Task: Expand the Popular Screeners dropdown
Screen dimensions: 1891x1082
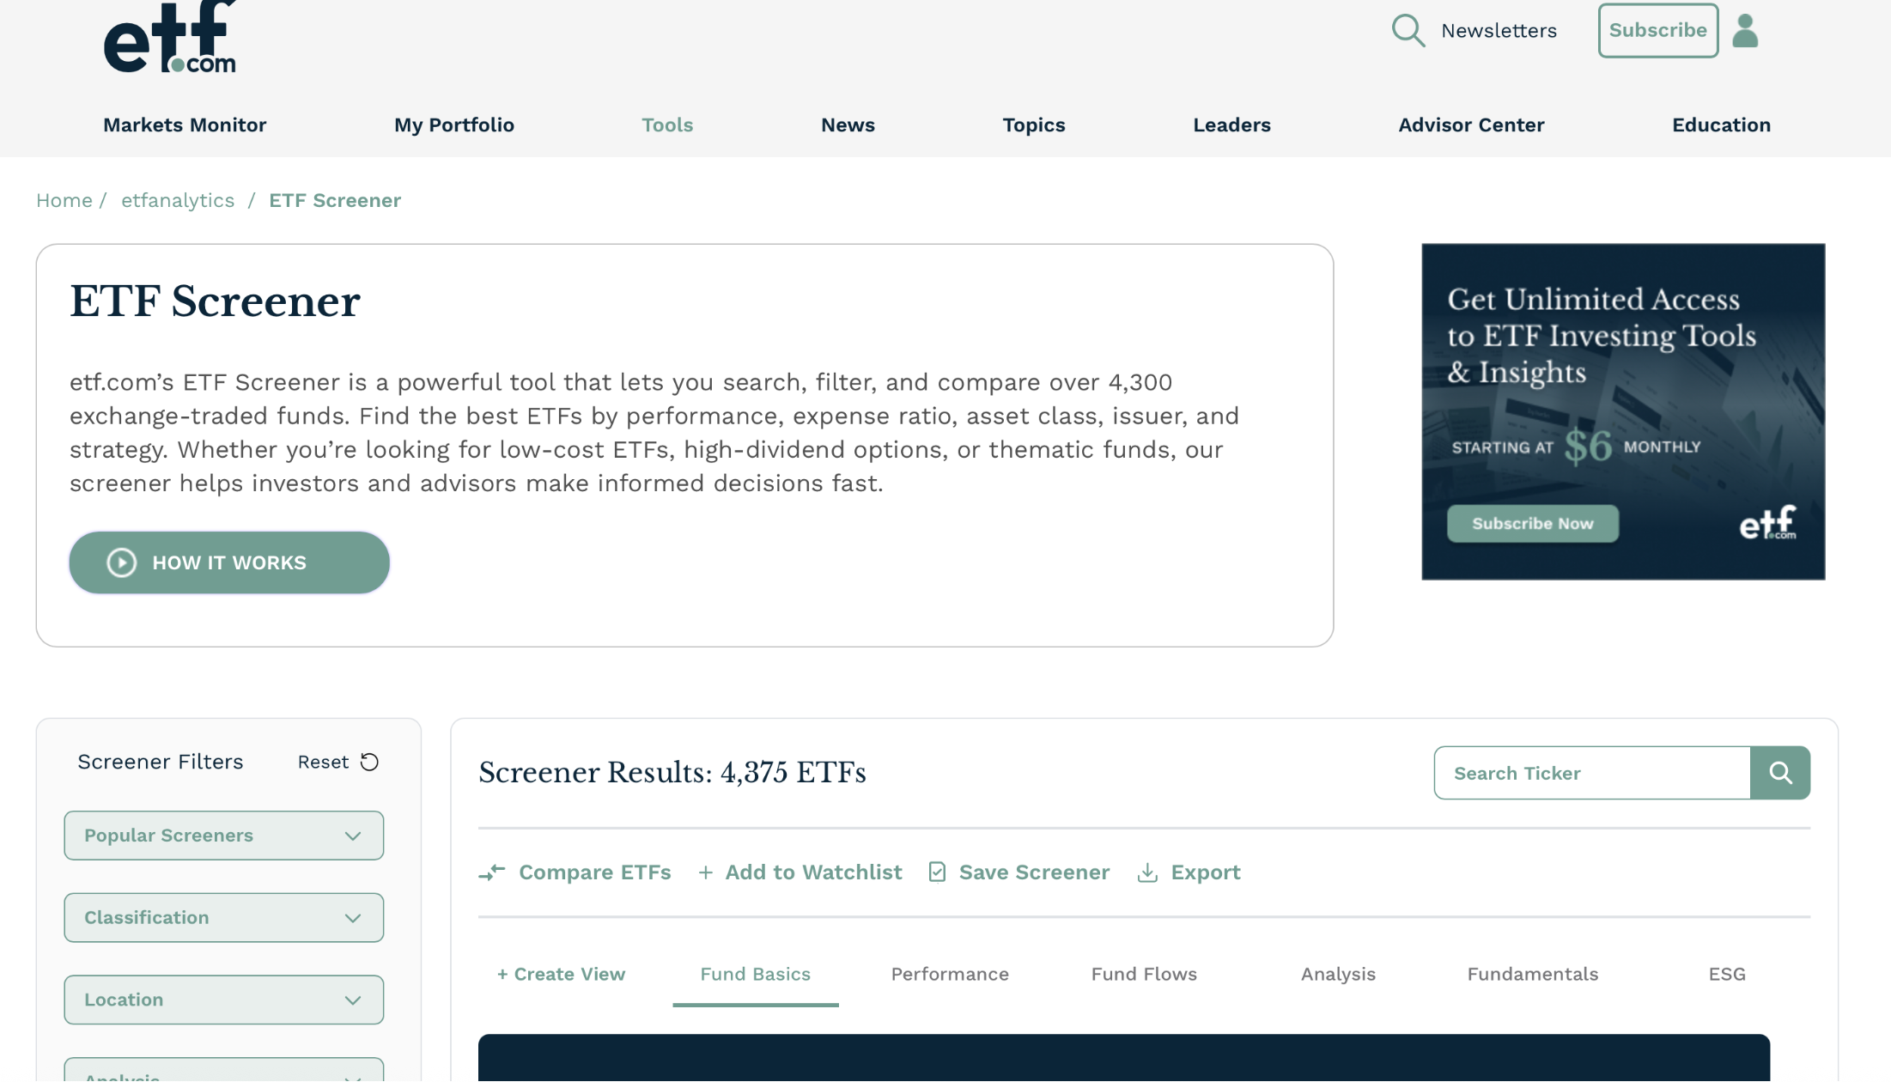Action: 223,836
